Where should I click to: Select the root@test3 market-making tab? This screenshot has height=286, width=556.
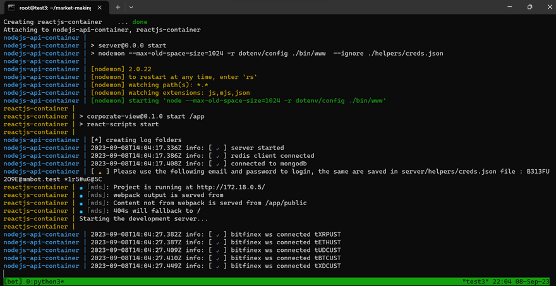(54, 7)
